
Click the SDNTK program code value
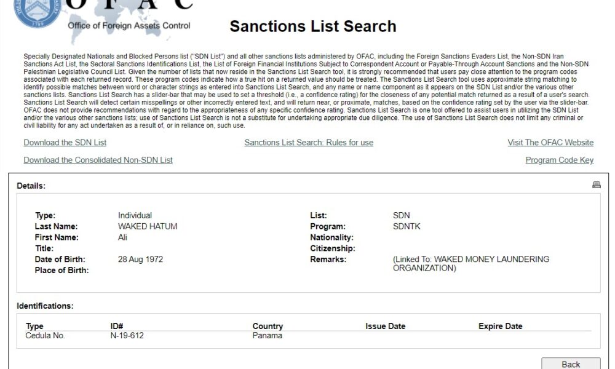pos(407,226)
